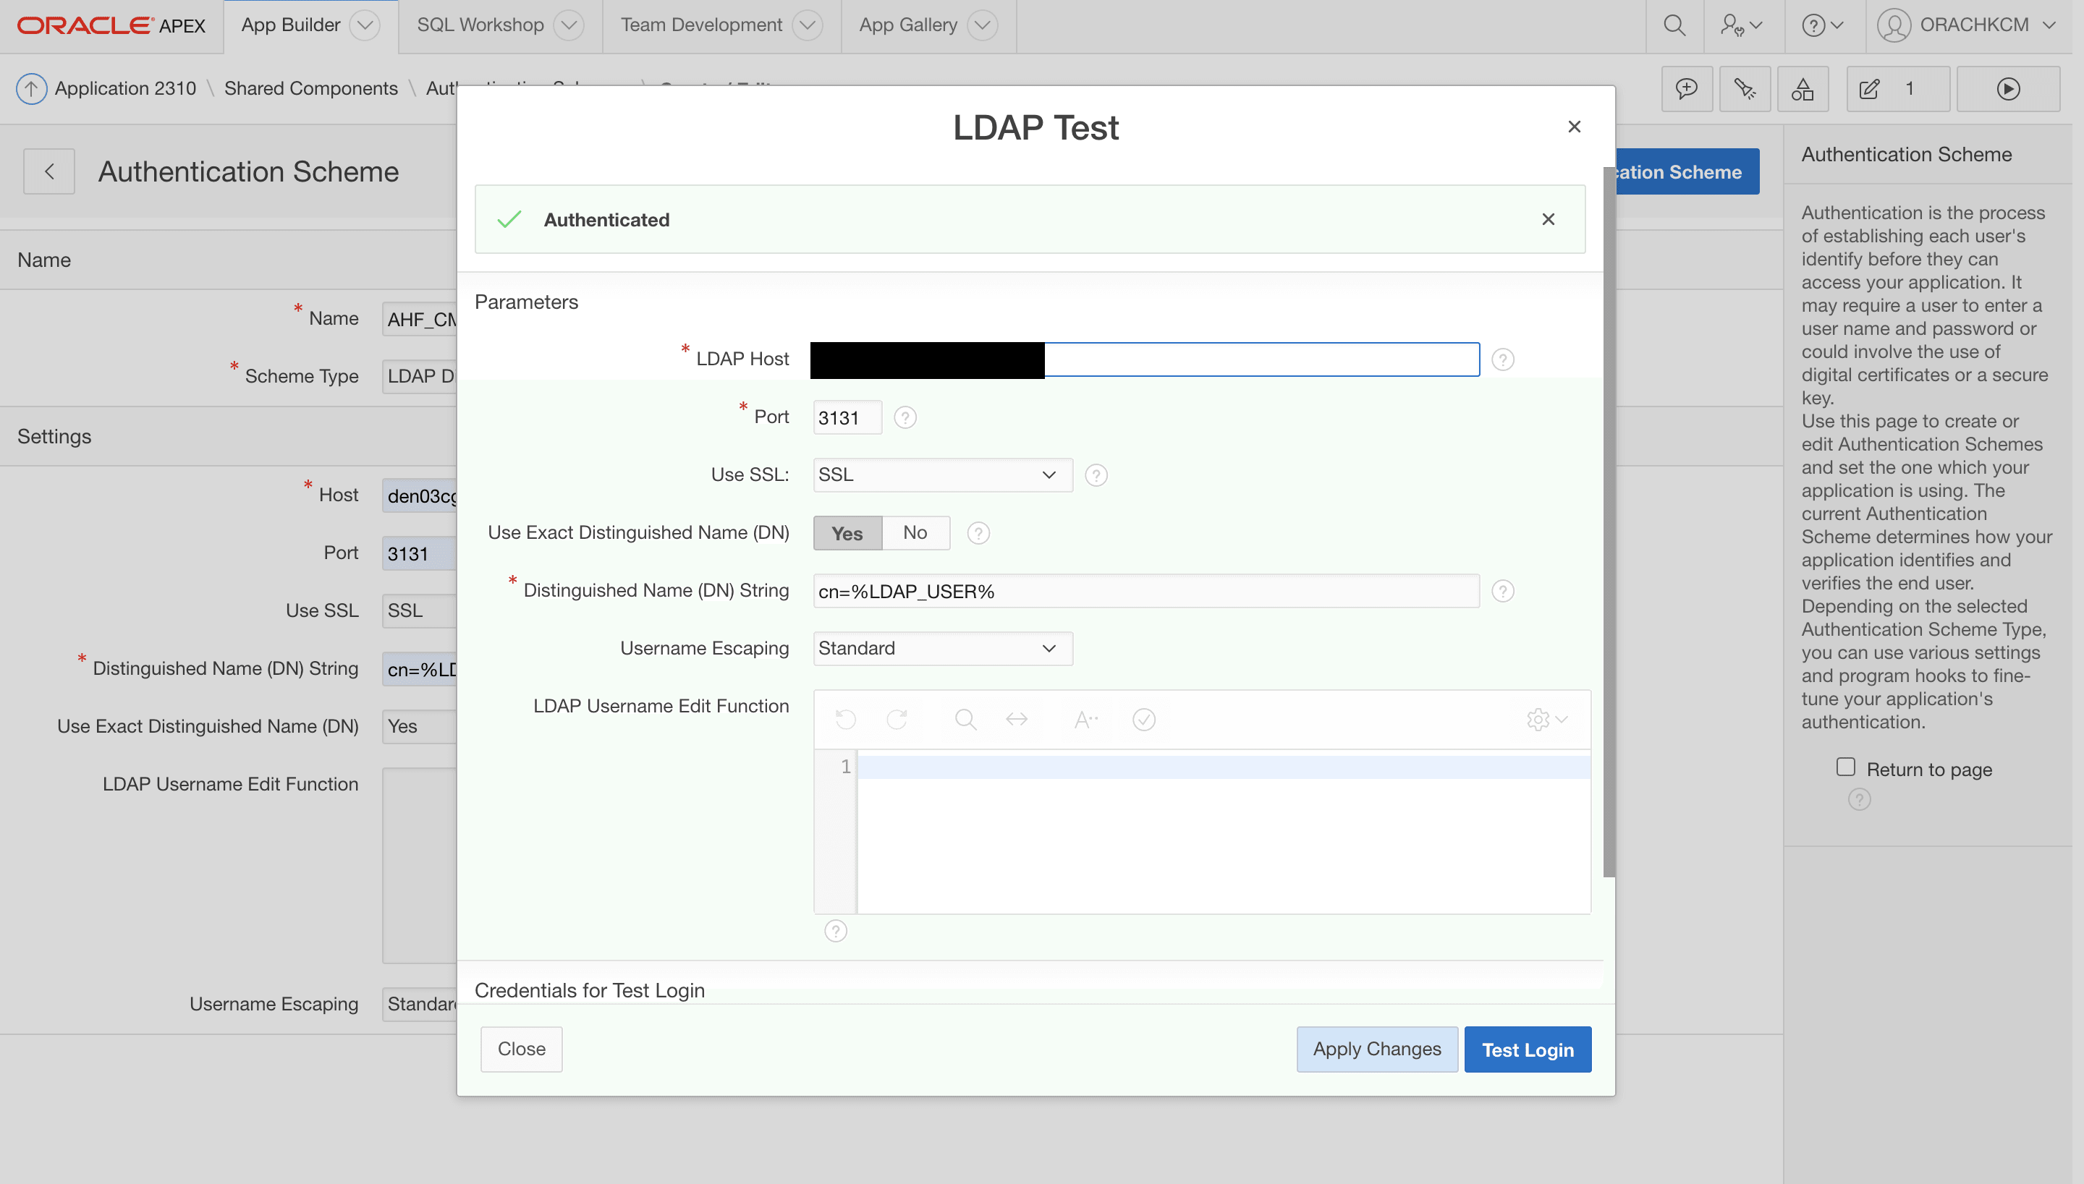
Task: Go to Application 2310 breadcrumb
Action: pyautogui.click(x=125, y=88)
